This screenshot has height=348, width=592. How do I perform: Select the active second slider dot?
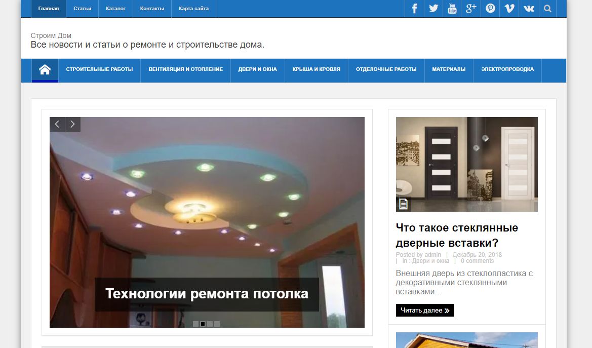(x=203, y=324)
